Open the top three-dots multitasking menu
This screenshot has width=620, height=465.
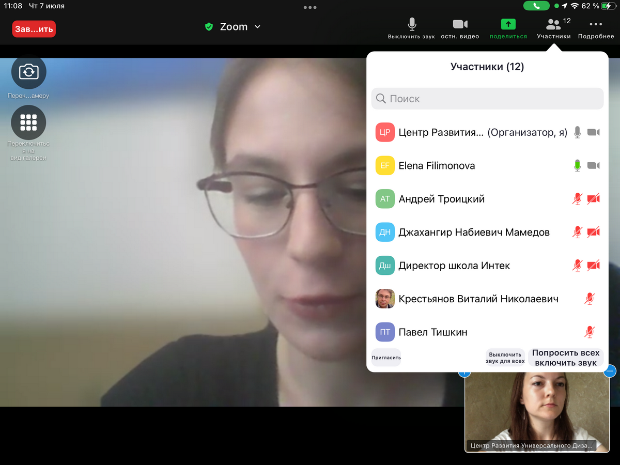(310, 7)
